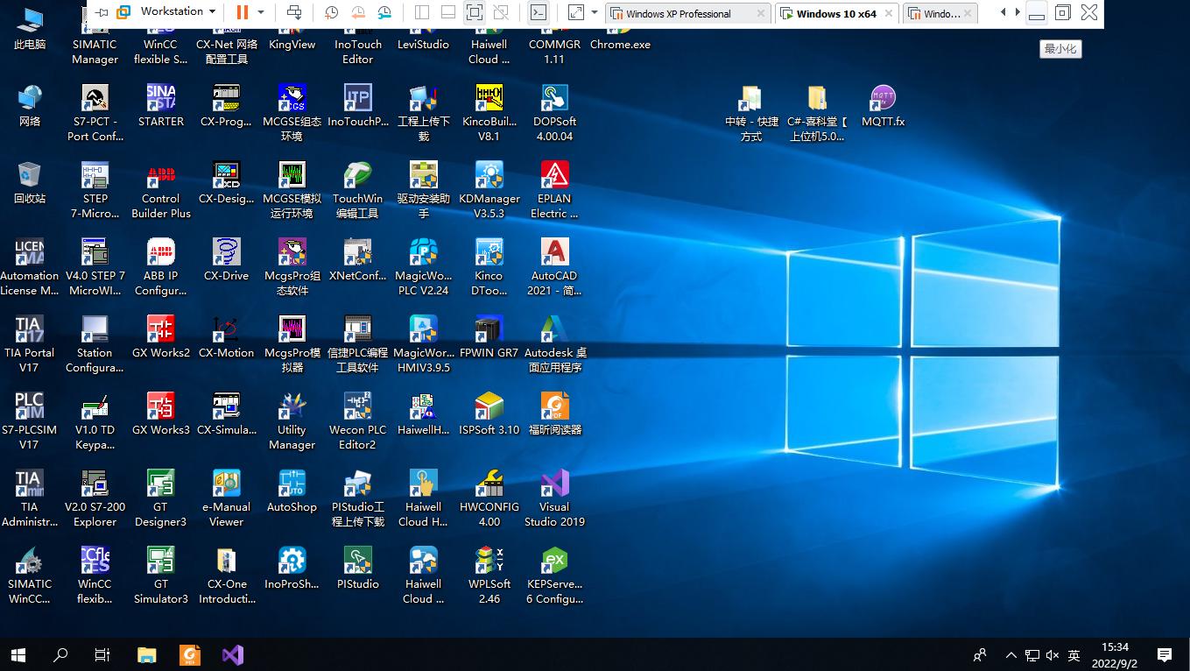Screen dimensions: 1190x671
Task: Click the S7-PLCSIM V17 shortcut
Action: [29, 407]
